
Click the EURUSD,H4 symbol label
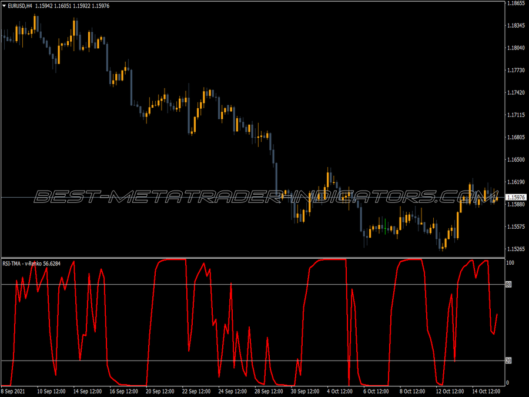point(20,6)
